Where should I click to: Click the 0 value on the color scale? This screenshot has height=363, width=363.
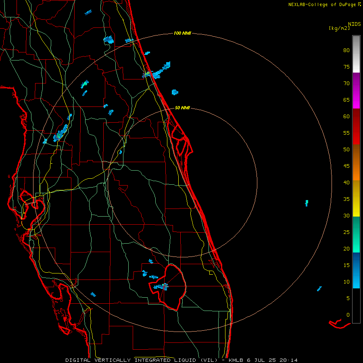[348, 315]
